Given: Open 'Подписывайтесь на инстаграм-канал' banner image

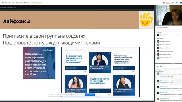Looking at the screenshot, I should 39,63.
